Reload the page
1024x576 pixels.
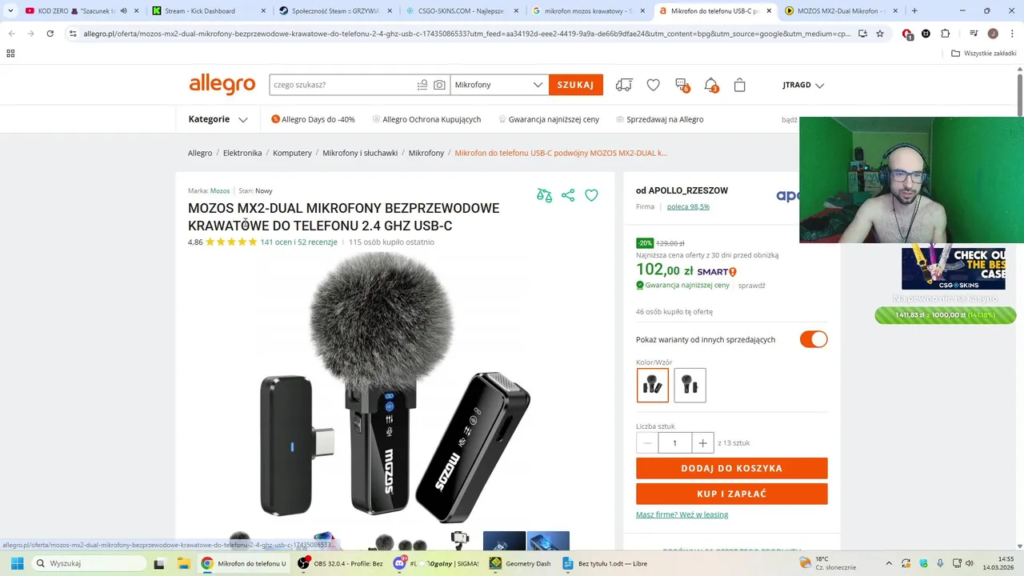pos(50,34)
